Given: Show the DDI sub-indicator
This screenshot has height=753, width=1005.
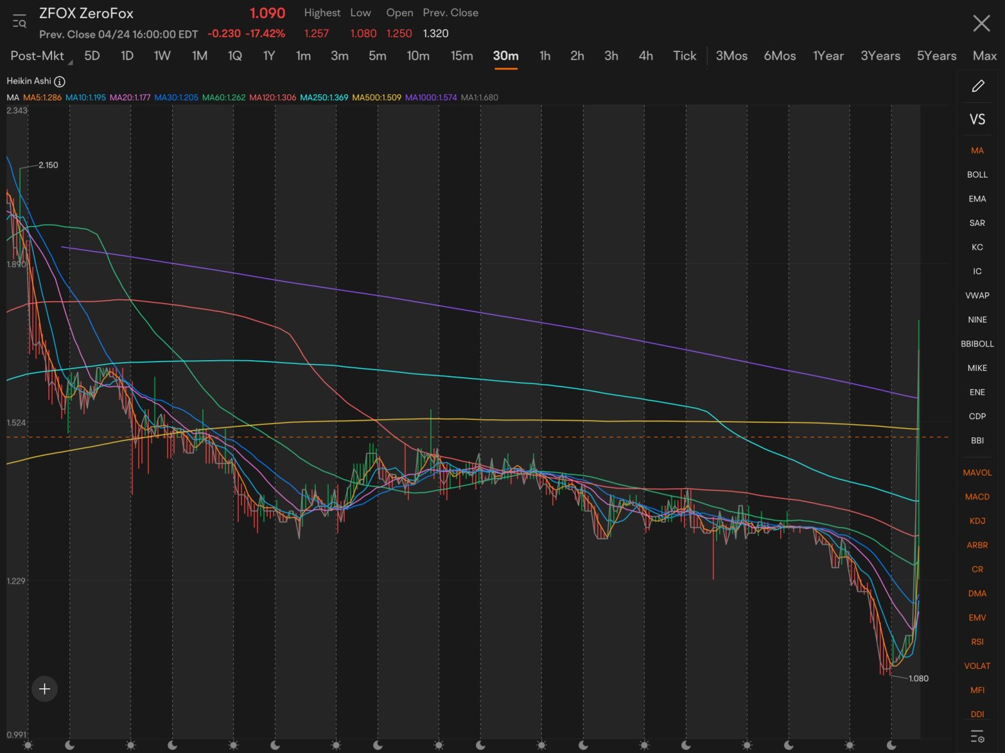Looking at the screenshot, I should (977, 714).
